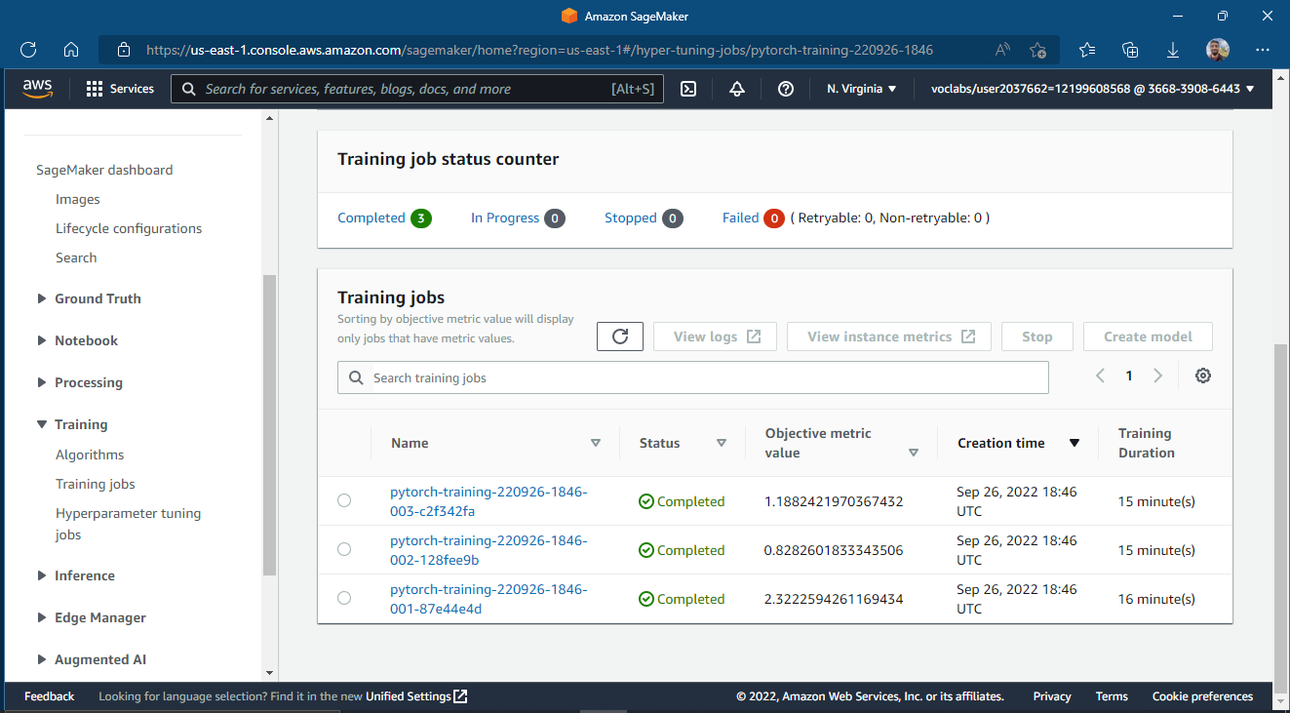Open Images in sidebar
The image size is (1290, 713).
pyautogui.click(x=78, y=199)
